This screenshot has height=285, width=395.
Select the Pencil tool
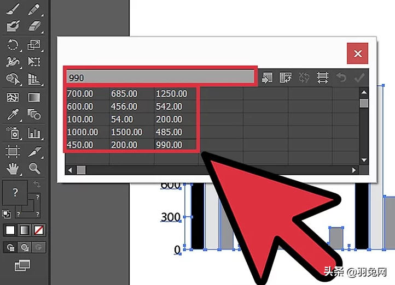[34, 9]
